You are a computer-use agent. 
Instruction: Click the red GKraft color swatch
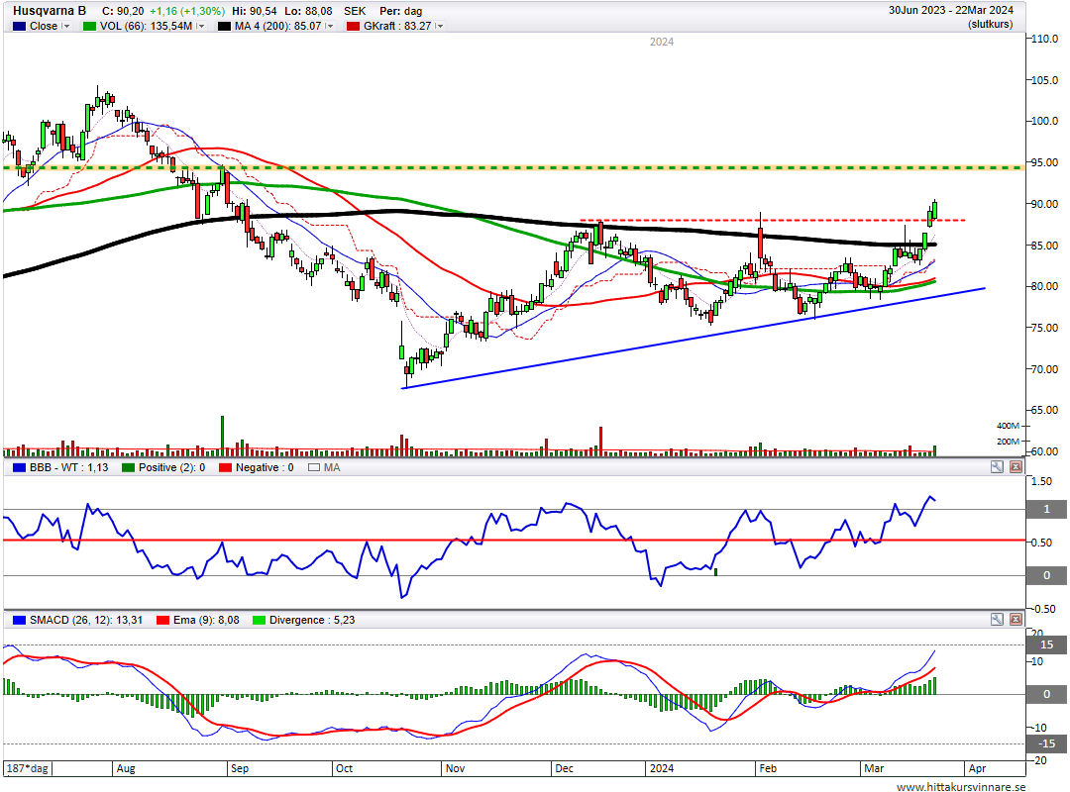click(354, 26)
